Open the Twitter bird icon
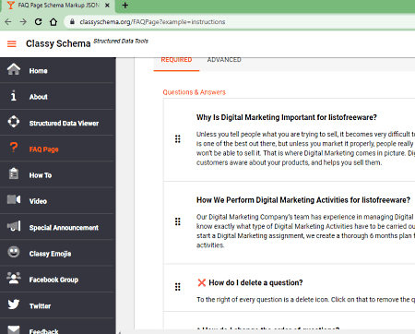 click(14, 304)
